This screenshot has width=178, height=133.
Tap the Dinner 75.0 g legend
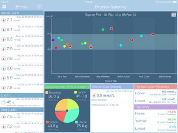[x=82, y=126]
